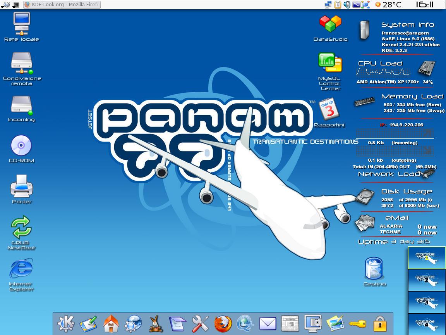Open the mail envelope icon in dock
Viewport: 446px width, 335px height.
(268, 324)
